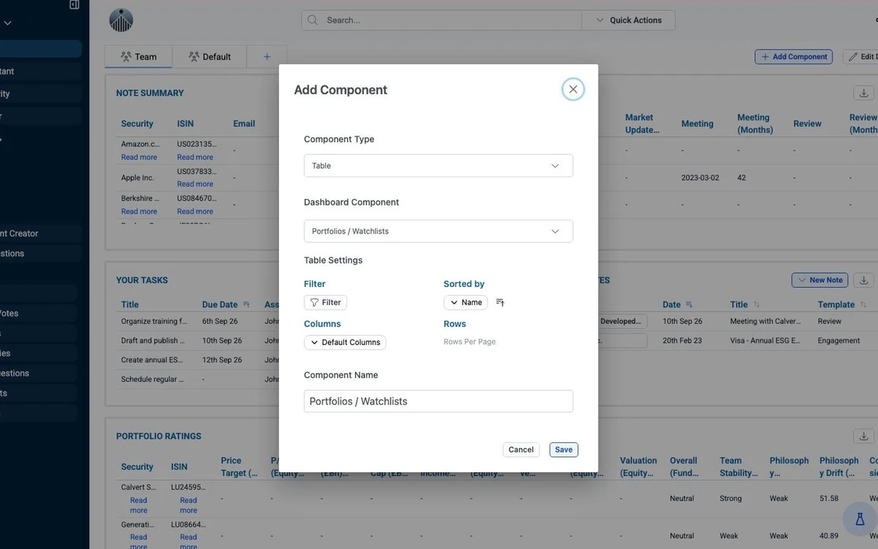Switch to the Default dashboard tab
Screen dimensions: 878x549
[x=209, y=56]
